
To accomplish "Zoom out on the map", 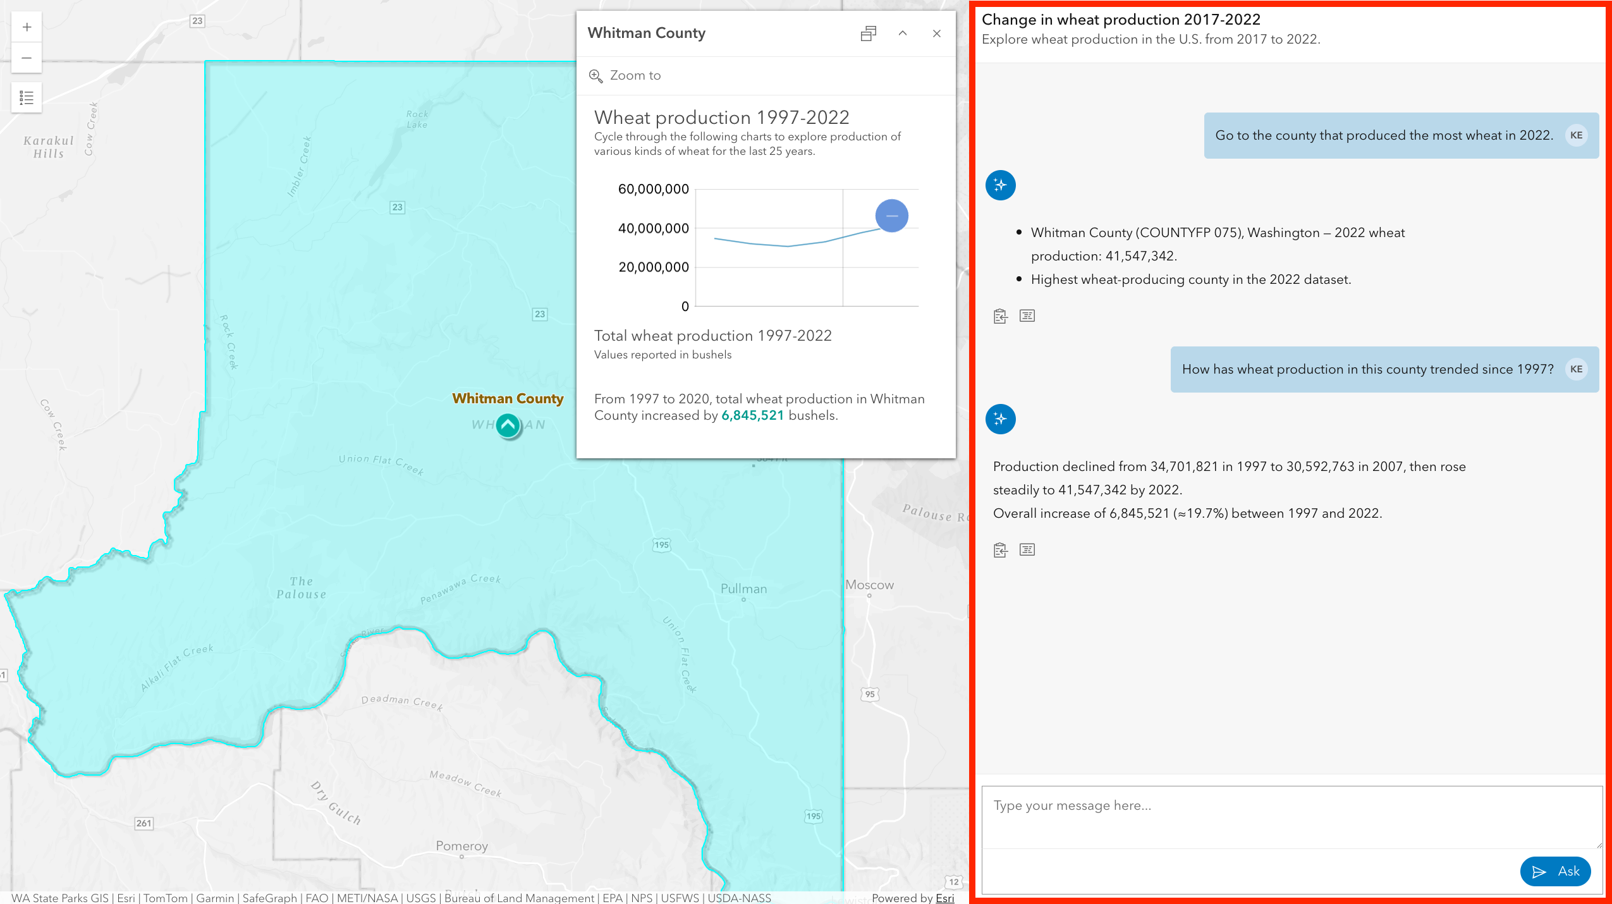I will pos(26,57).
